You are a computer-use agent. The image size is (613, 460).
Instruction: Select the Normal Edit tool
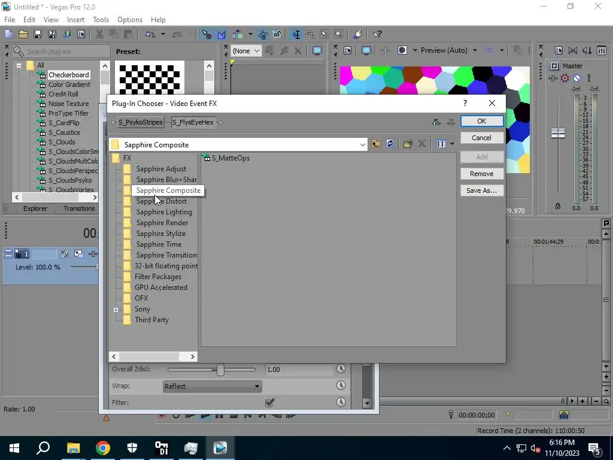click(296, 34)
